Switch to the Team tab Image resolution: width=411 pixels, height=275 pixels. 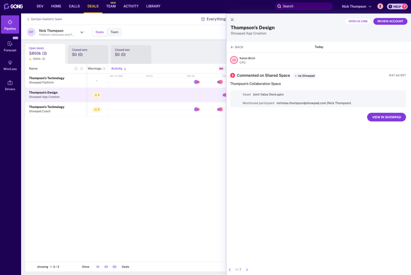(115, 32)
